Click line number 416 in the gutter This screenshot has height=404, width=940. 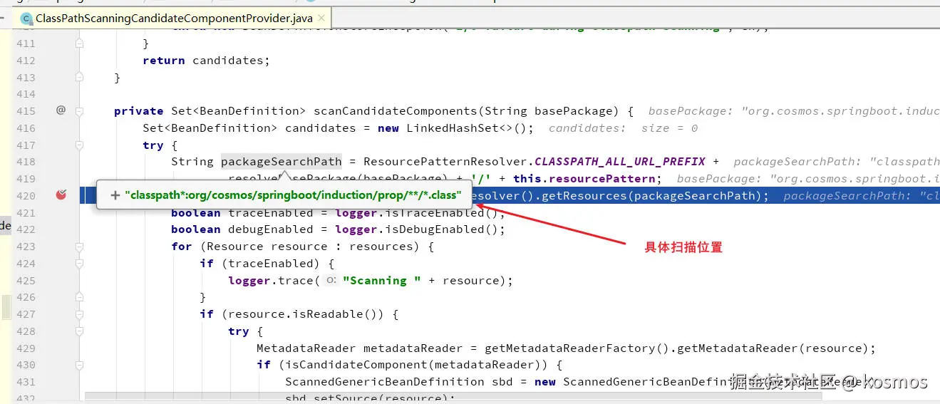tap(26, 128)
